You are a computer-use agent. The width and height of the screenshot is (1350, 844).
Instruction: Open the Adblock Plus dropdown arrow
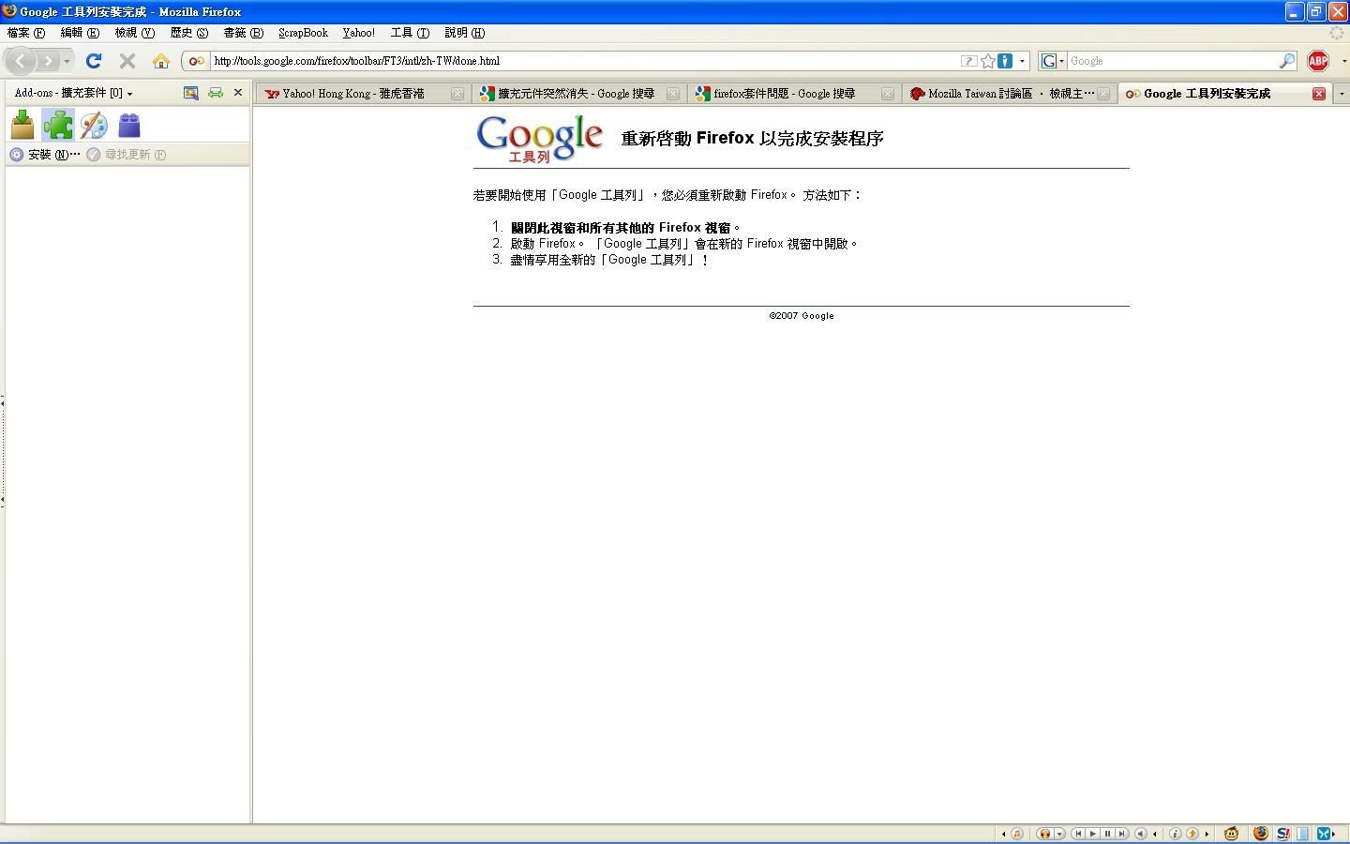pos(1343,61)
